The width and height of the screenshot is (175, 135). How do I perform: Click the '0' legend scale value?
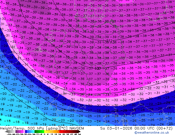[44, 134]
